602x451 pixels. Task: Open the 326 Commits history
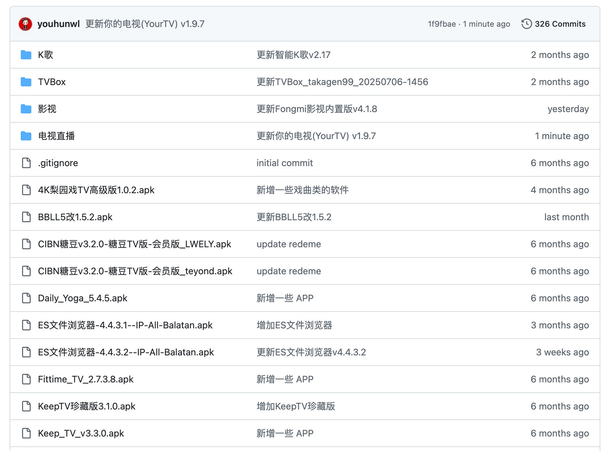(x=560, y=24)
